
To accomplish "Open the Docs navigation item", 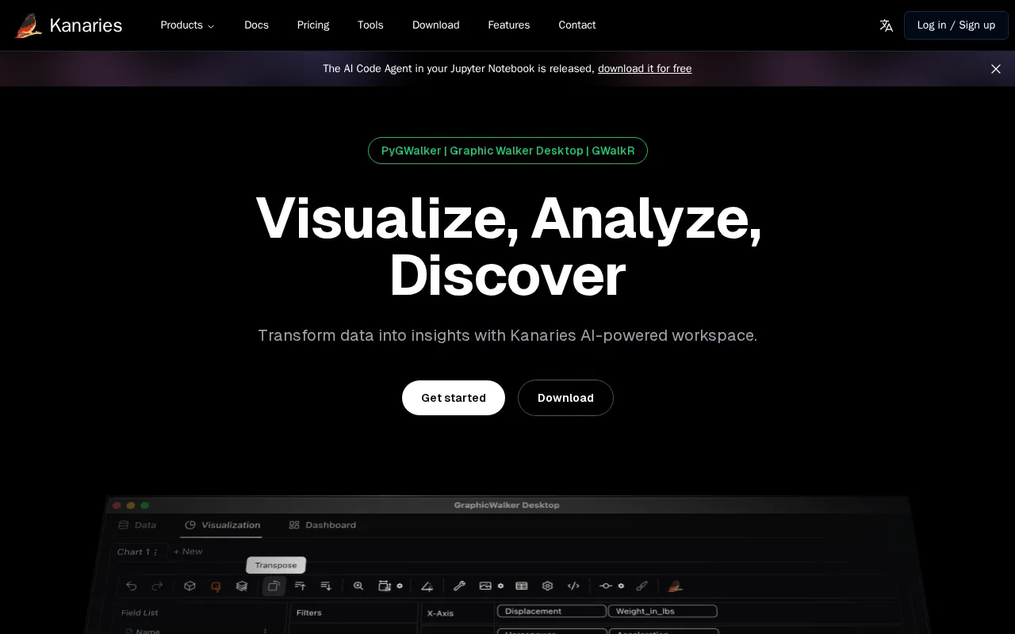I will [x=256, y=25].
